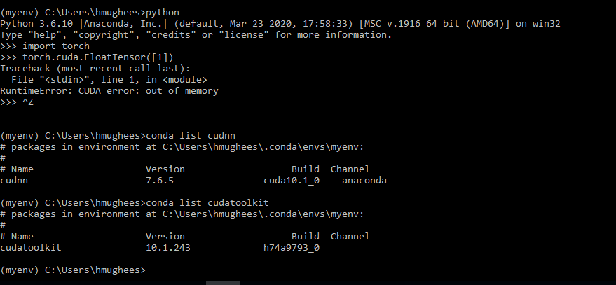Image resolution: width=616 pixels, height=285 pixels.
Task: Click cudatoolkit version 10.1.243
Action: point(168,248)
